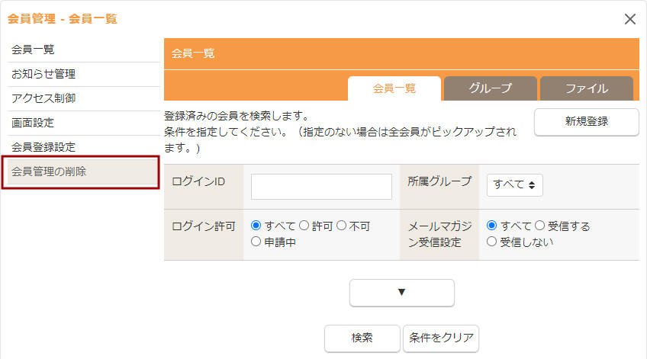The width and height of the screenshot is (647, 359).
Task: Switch to the ファイル tab
Action: 586,88
